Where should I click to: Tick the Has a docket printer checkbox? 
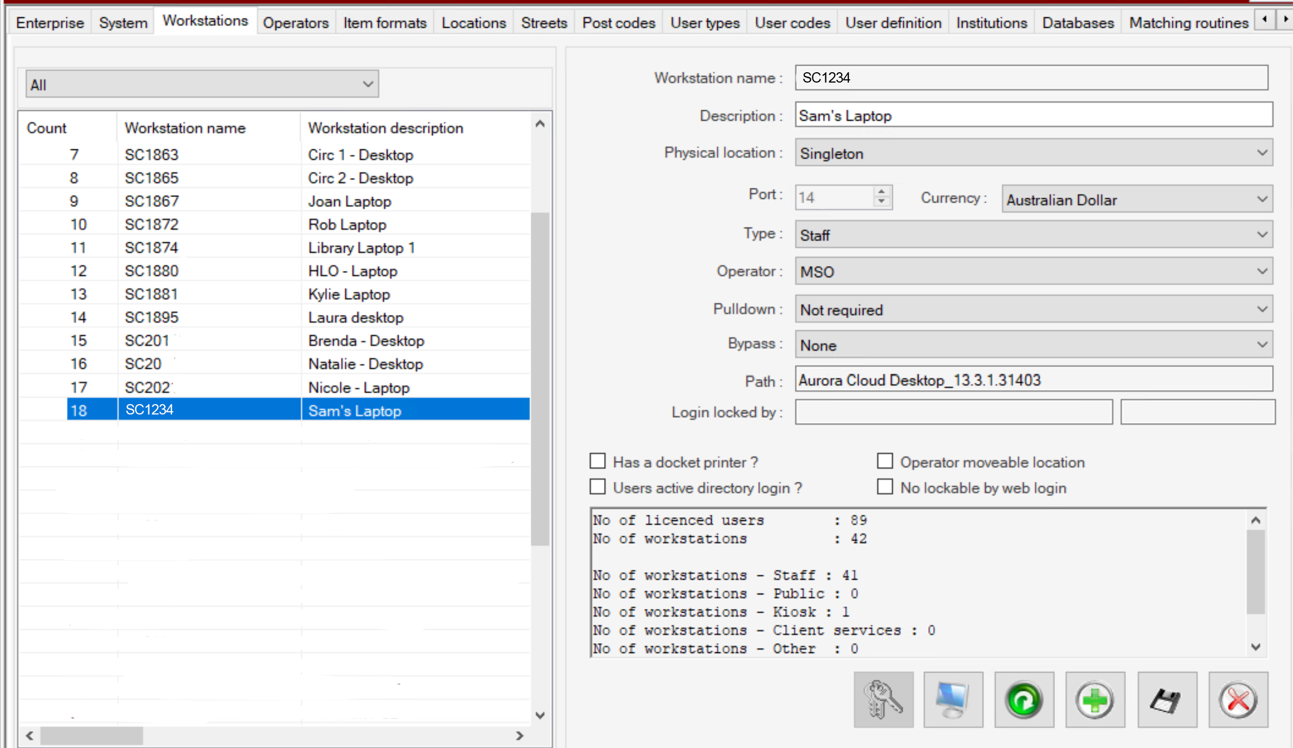click(x=598, y=461)
